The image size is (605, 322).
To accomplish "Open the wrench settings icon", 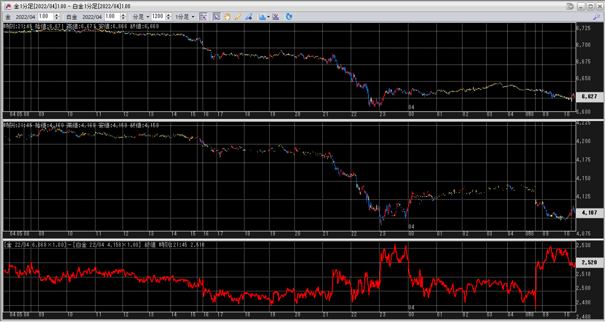I will point(596,17).
